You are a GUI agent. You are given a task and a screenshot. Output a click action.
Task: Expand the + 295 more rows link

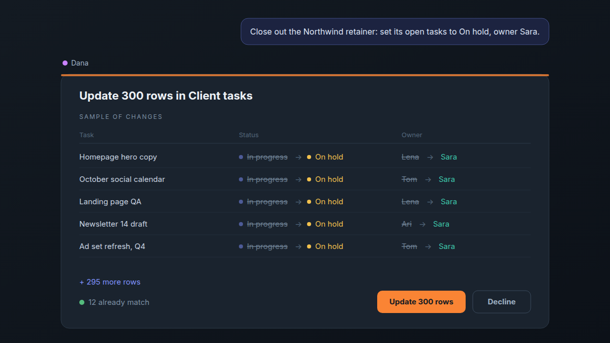coord(110,282)
